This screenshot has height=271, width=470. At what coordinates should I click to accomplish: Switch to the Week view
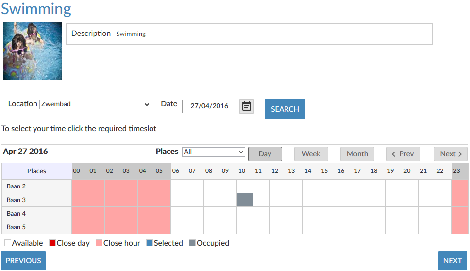coord(311,154)
